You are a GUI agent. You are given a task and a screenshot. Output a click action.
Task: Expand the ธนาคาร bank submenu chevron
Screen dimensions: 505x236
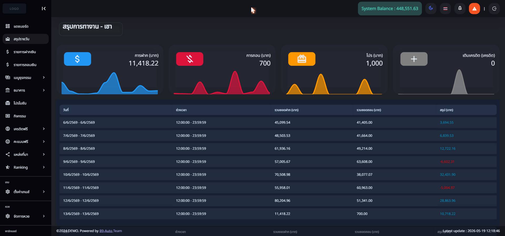click(x=44, y=90)
